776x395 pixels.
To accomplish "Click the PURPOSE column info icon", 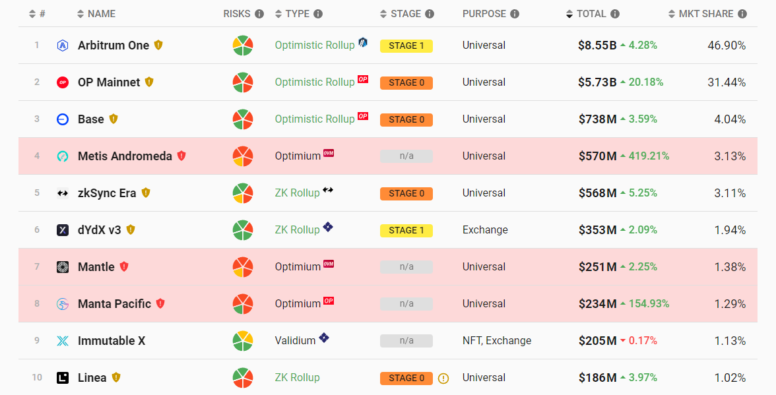I will point(515,14).
